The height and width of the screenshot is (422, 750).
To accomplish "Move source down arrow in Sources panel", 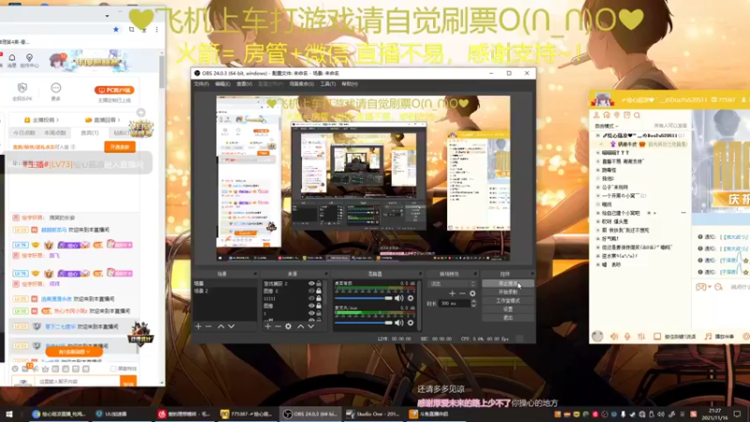I will coord(311,326).
